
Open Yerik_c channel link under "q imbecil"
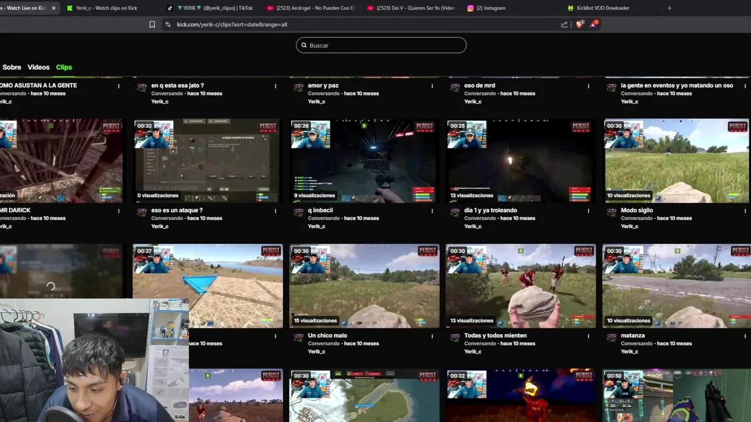click(x=317, y=226)
